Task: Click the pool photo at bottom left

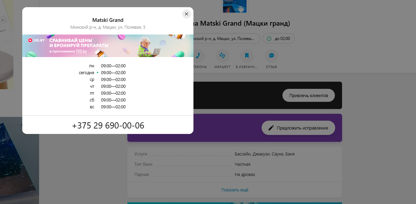Action: click(20, 161)
